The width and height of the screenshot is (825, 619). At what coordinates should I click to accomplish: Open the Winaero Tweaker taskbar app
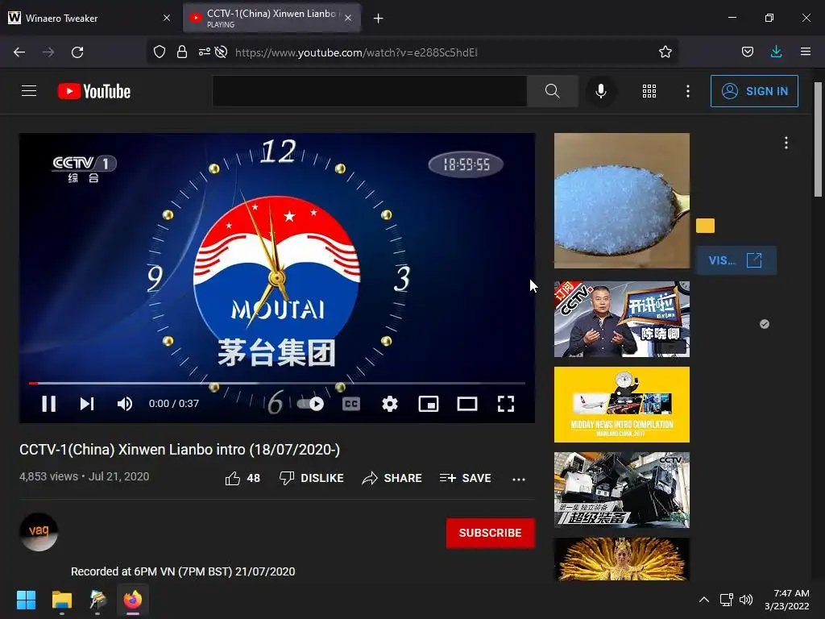coord(97,600)
